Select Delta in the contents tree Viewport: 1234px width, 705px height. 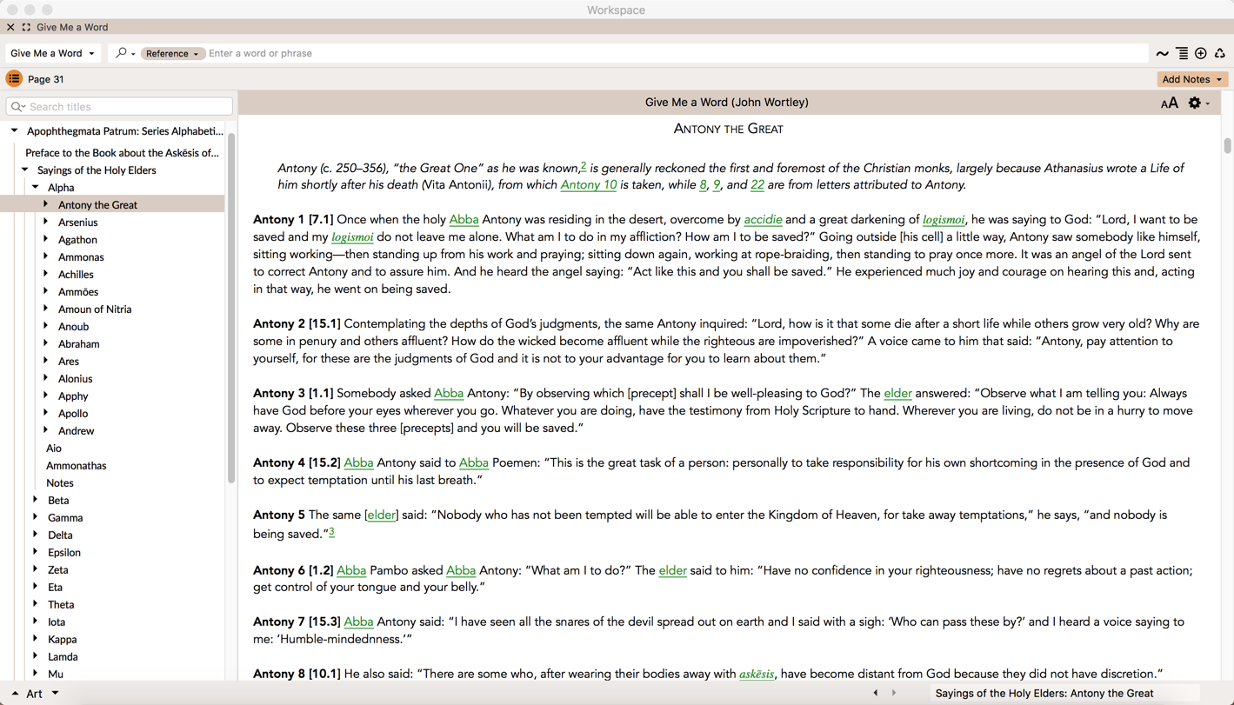tap(60, 535)
